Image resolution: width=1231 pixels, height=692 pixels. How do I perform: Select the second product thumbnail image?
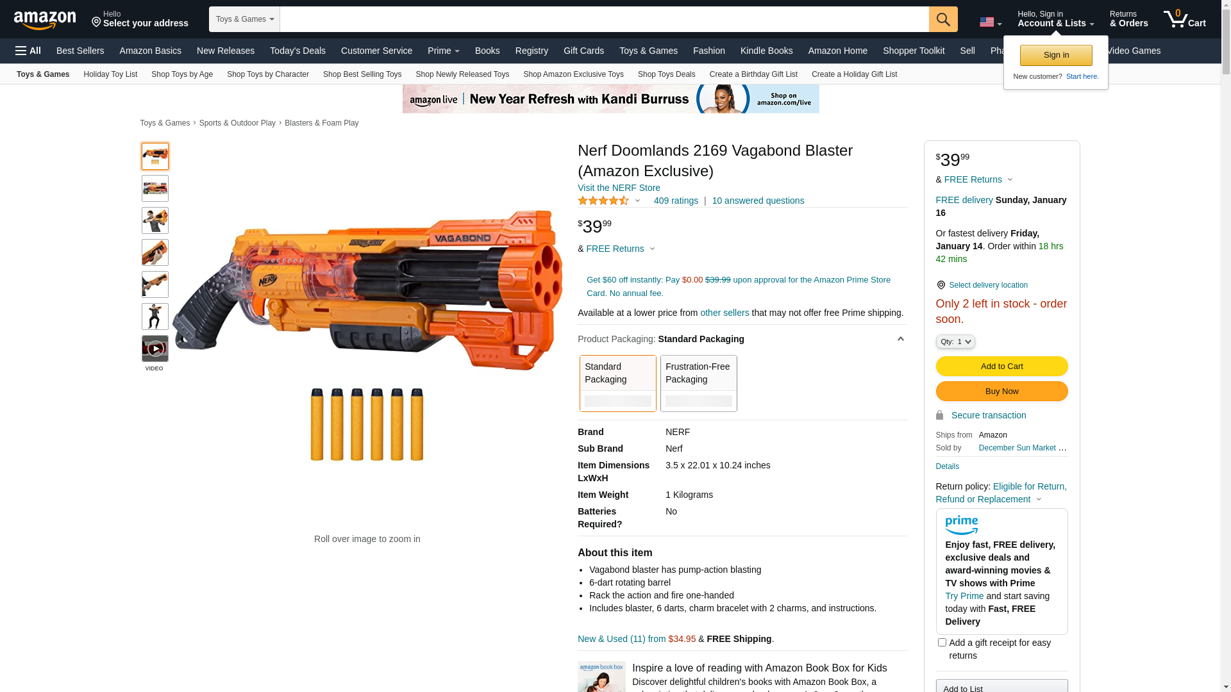point(155,188)
